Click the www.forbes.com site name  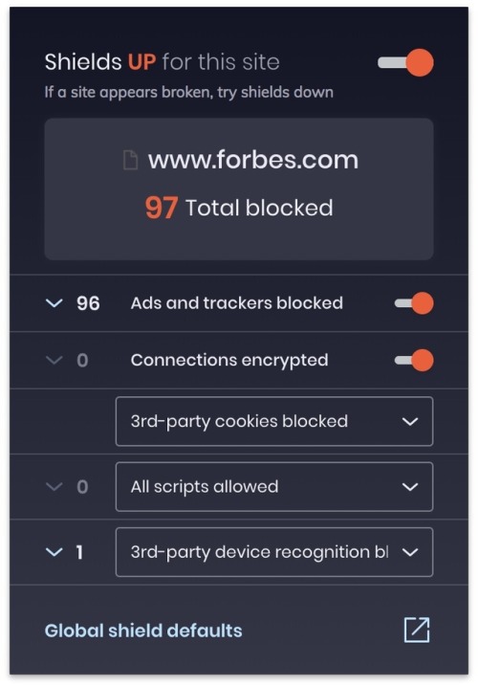pyautogui.click(x=253, y=160)
